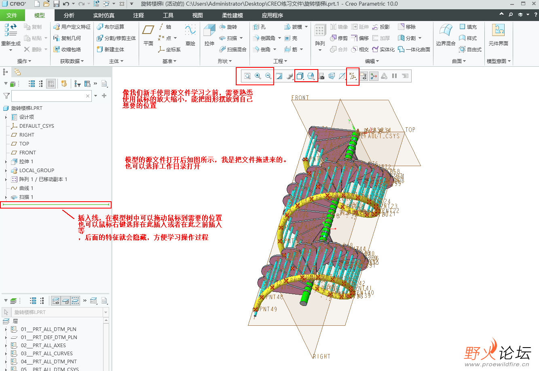The image size is (539, 371).
Task: Click the Solidify (实体化) tool
Action: click(x=383, y=49)
